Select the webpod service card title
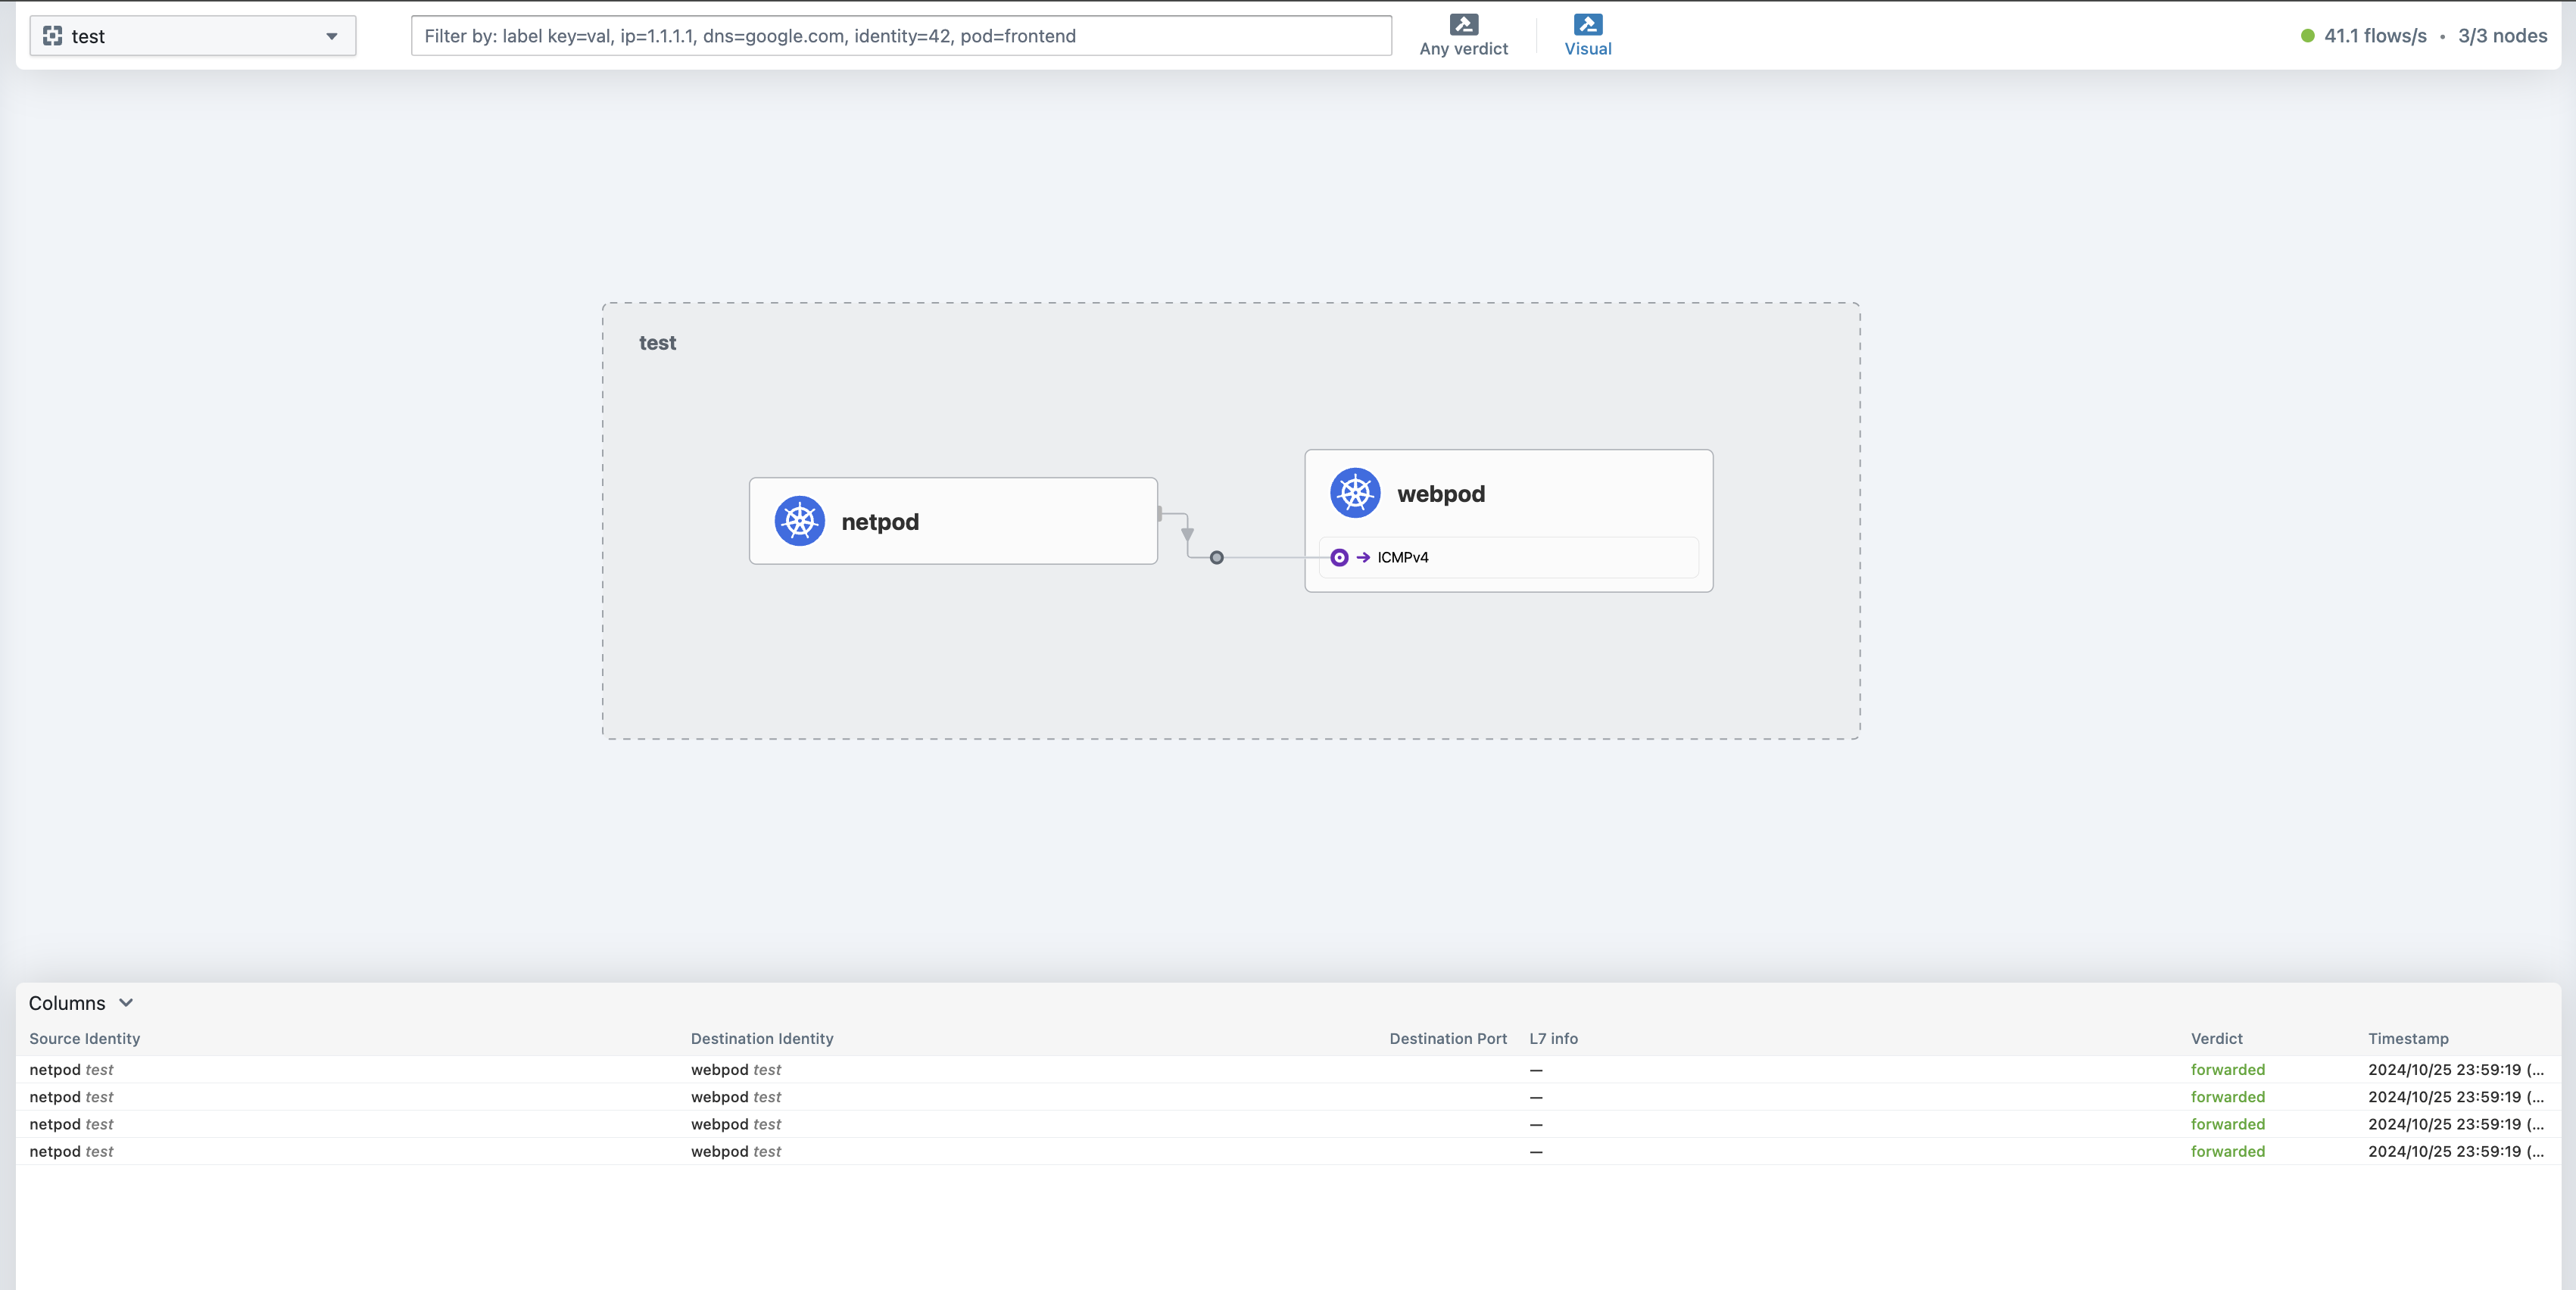Viewport: 2576px width, 1290px height. (x=1440, y=494)
